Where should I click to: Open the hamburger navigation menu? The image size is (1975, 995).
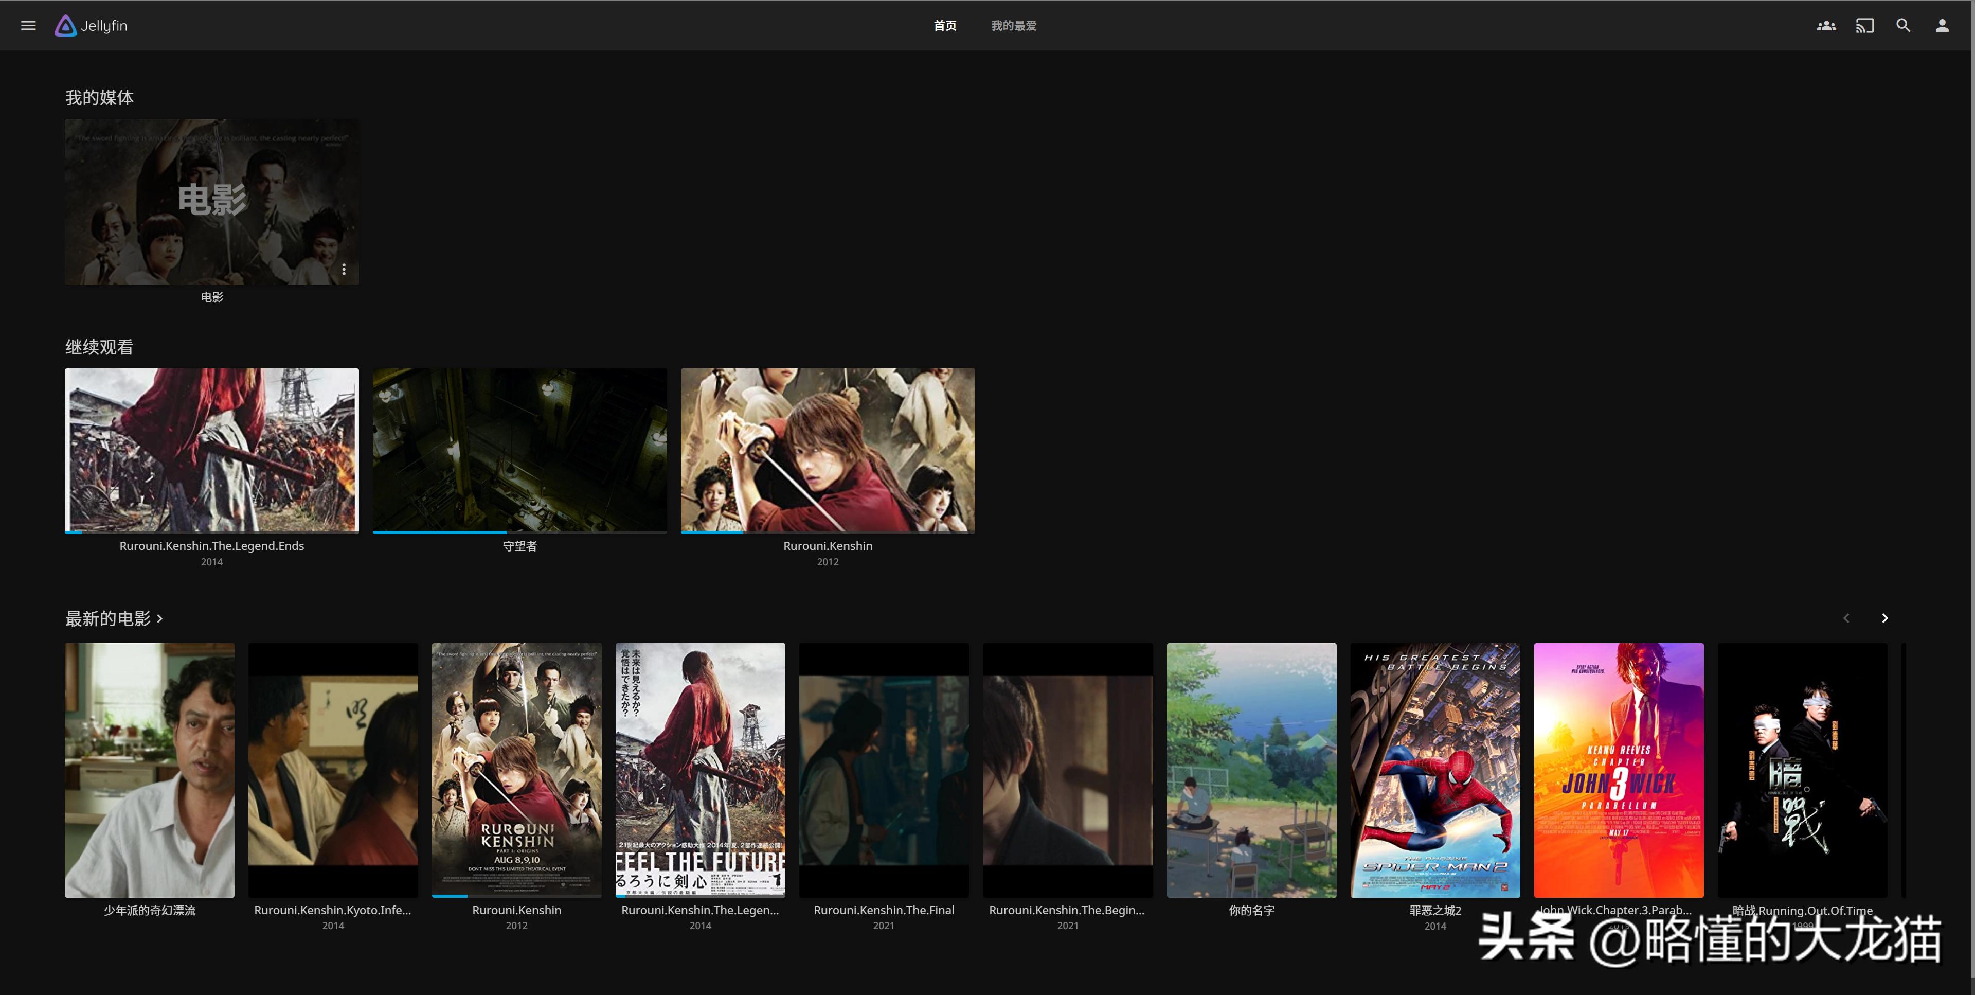pos(28,25)
